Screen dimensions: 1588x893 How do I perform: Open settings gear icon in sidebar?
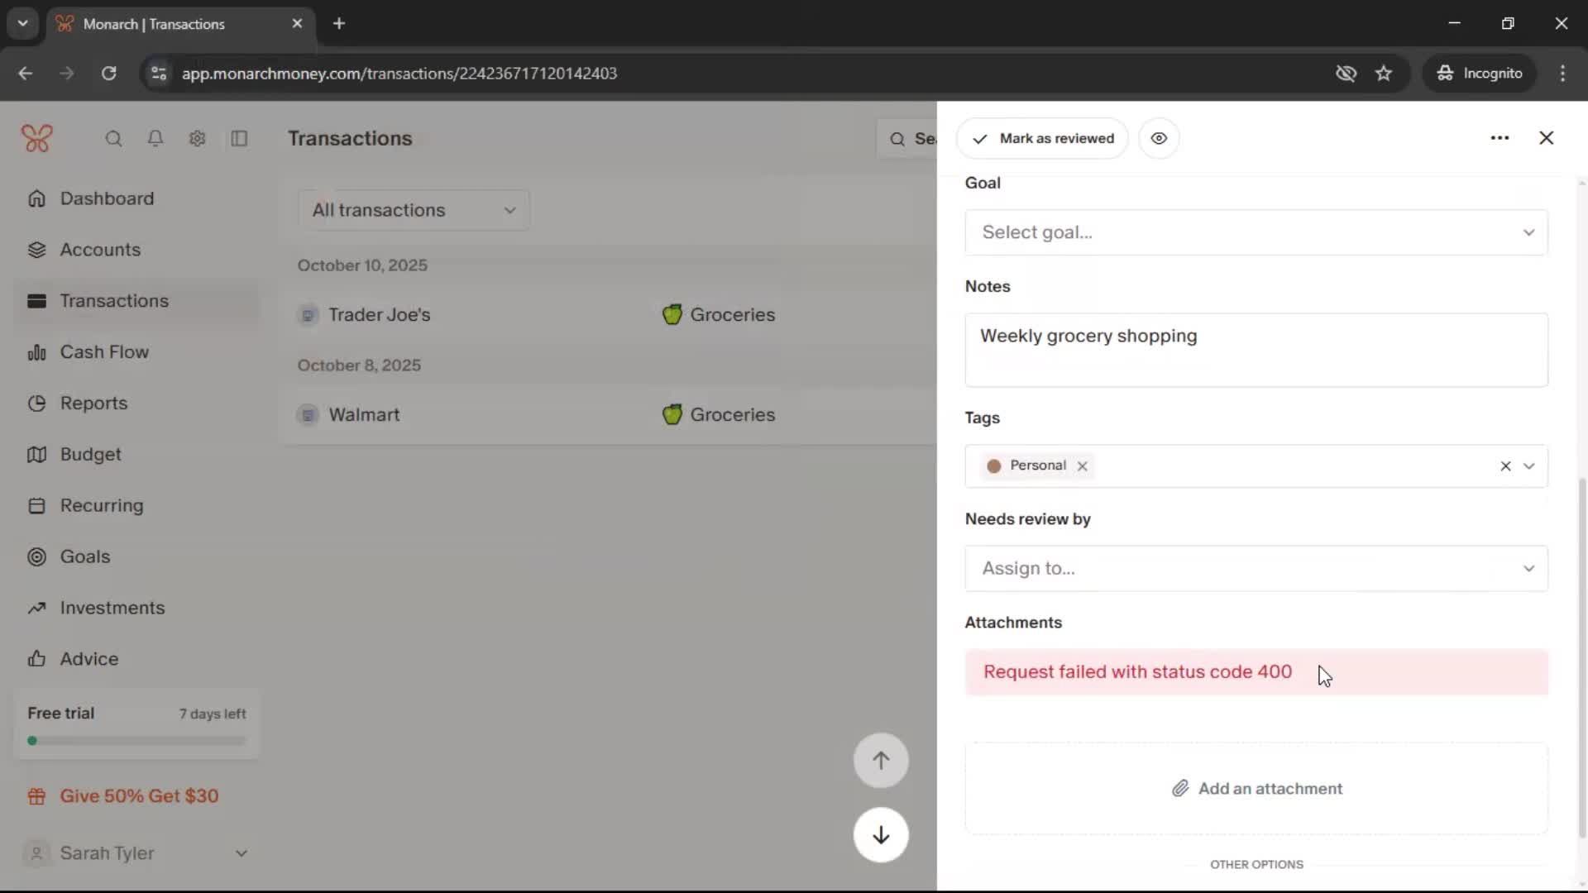pos(197,139)
